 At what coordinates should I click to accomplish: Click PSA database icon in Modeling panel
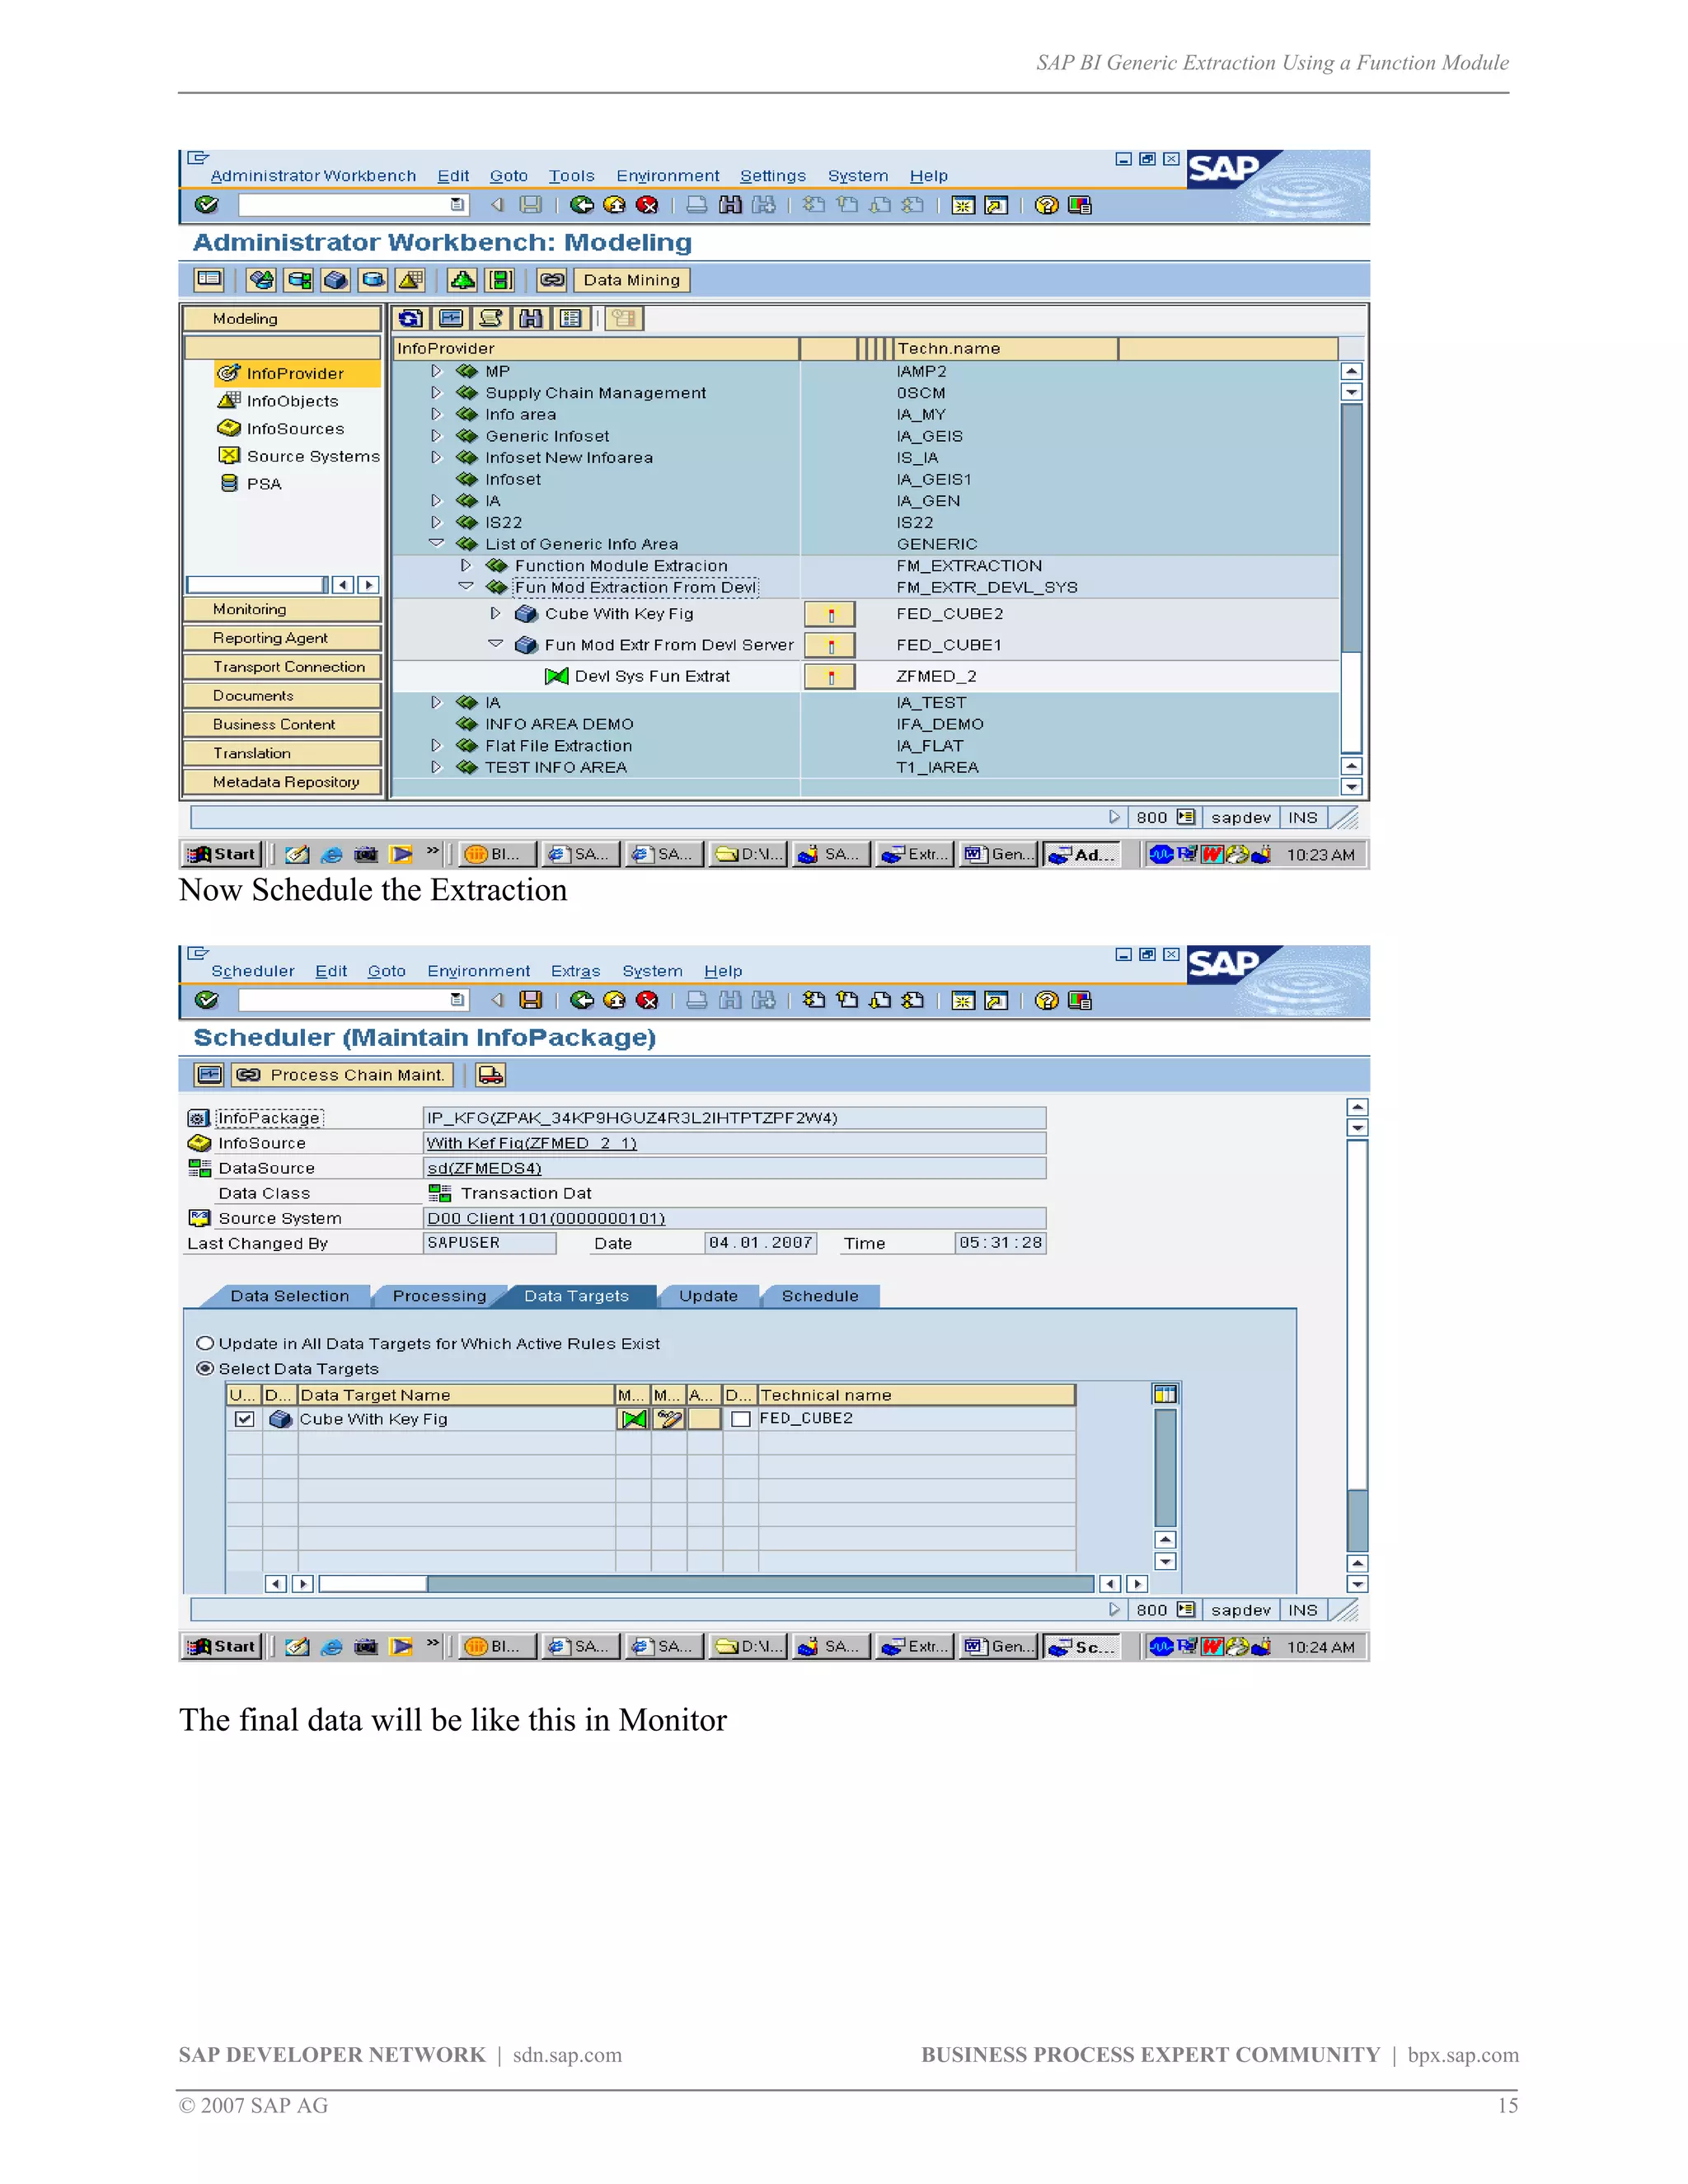click(x=229, y=483)
